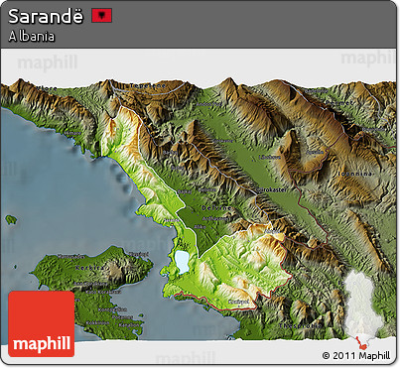Click the Albania subtitle text
This screenshot has height=368, width=400.
point(32,37)
